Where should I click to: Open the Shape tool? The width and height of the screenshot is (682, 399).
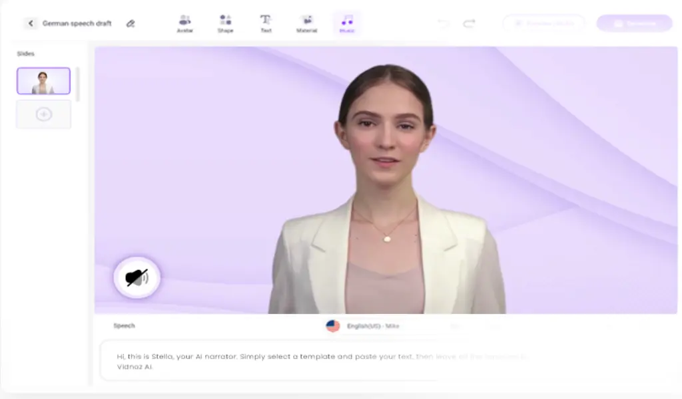(x=225, y=23)
